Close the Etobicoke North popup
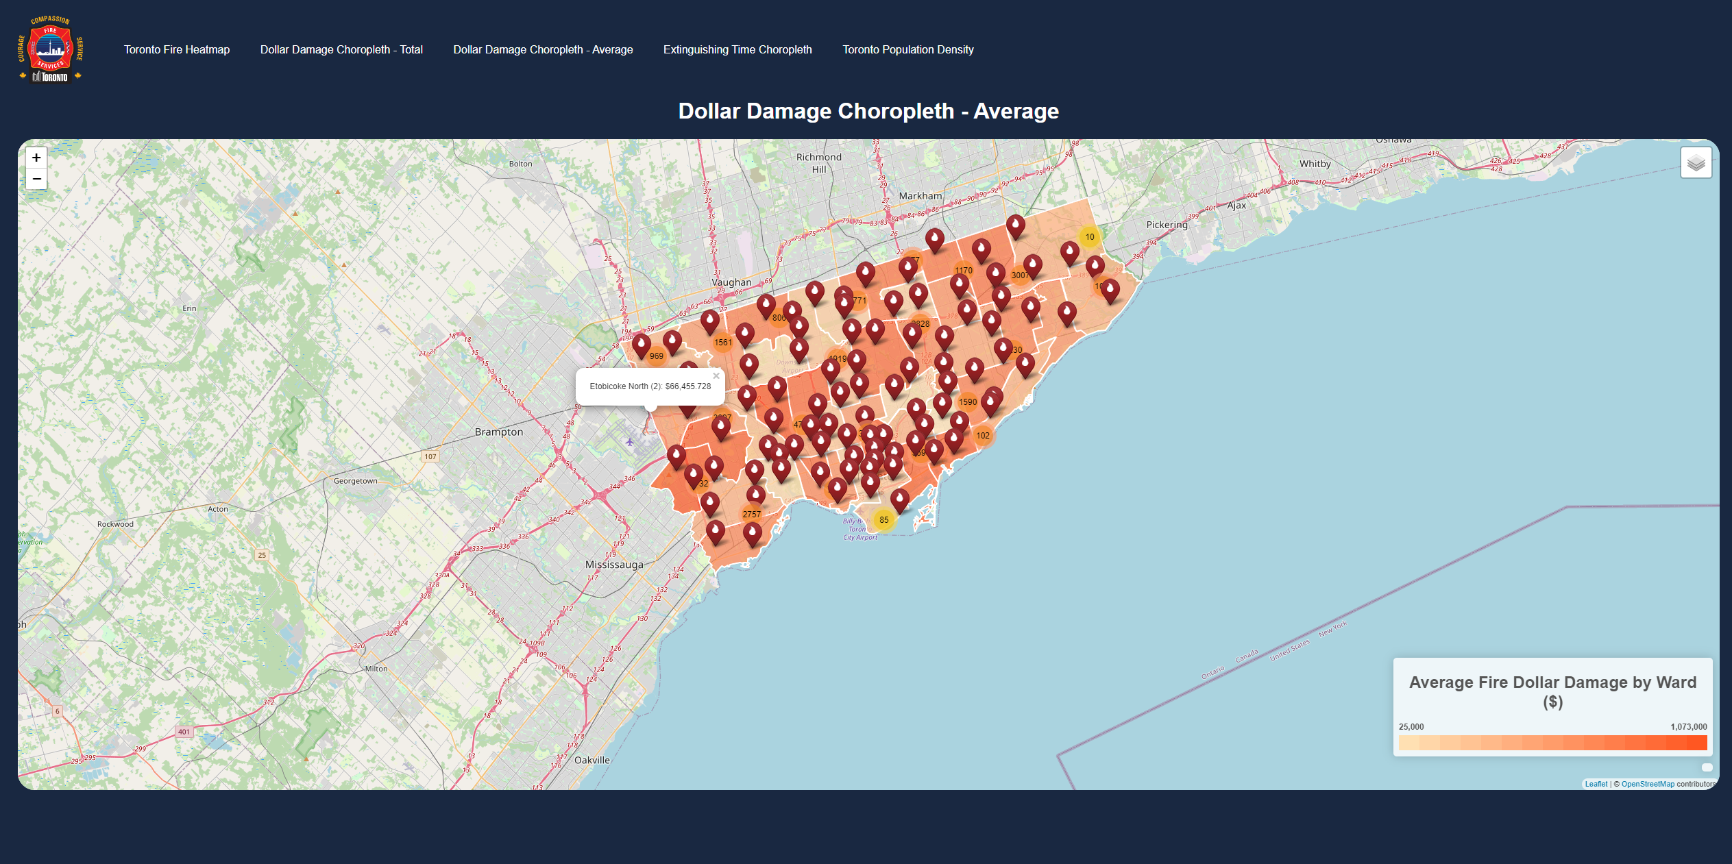 tap(717, 375)
